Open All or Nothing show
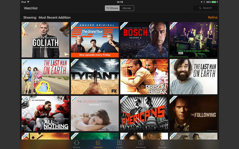 (45, 114)
